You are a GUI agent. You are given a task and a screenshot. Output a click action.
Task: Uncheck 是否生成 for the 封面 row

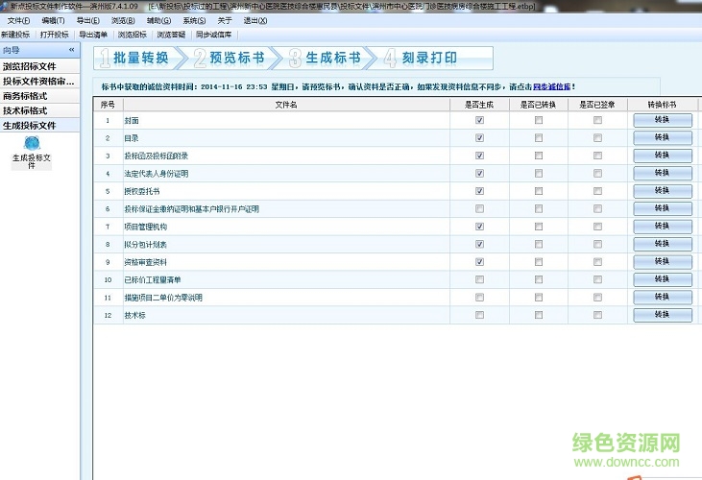pyautogui.click(x=479, y=121)
